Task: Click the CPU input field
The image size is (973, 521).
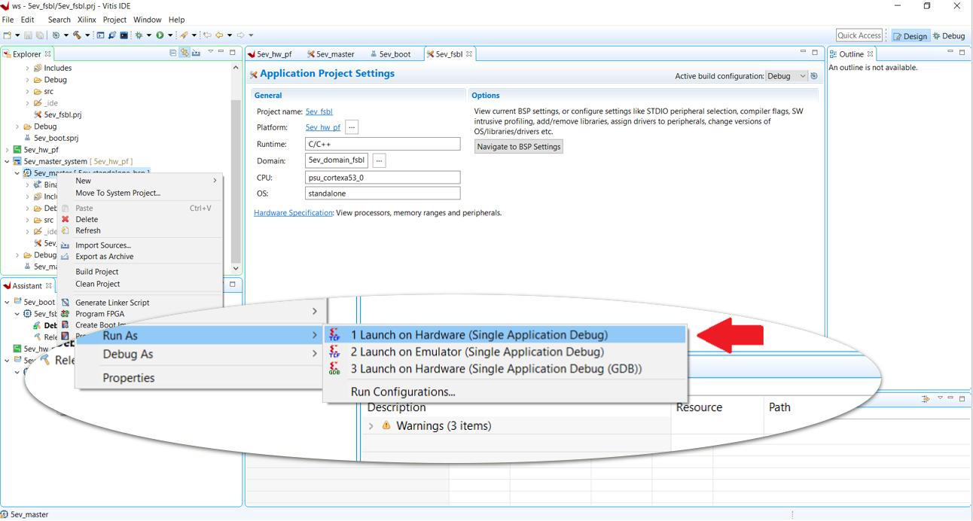Action: coord(383,178)
